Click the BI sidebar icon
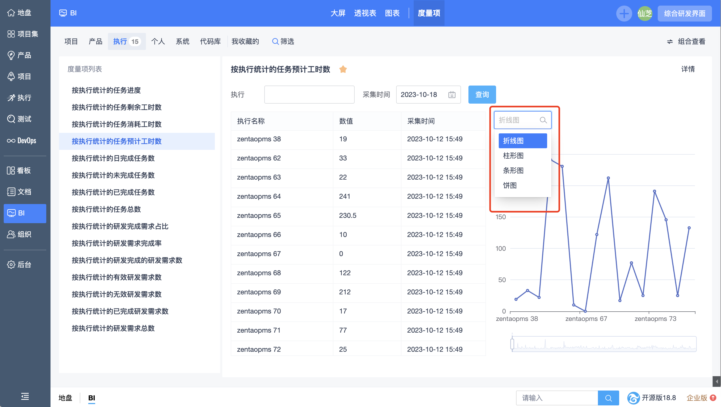Image resolution: width=721 pixels, height=407 pixels. tap(25, 213)
